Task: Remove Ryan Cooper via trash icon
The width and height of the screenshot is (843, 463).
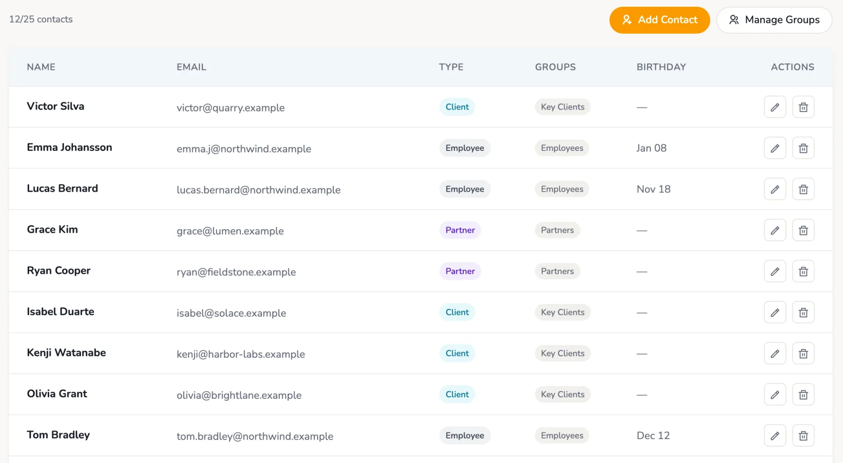Action: coord(803,271)
